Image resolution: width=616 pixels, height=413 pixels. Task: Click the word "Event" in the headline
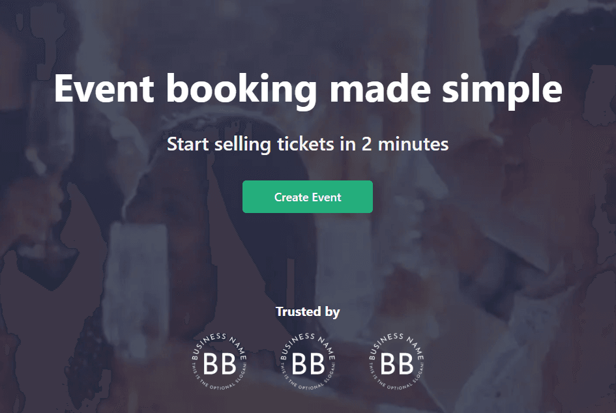106,89
